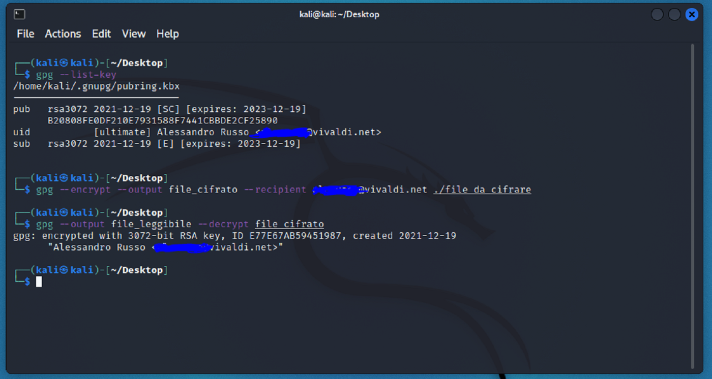Click the --recipient vivaldi.net email address
This screenshot has width=712, height=379.
pos(369,189)
